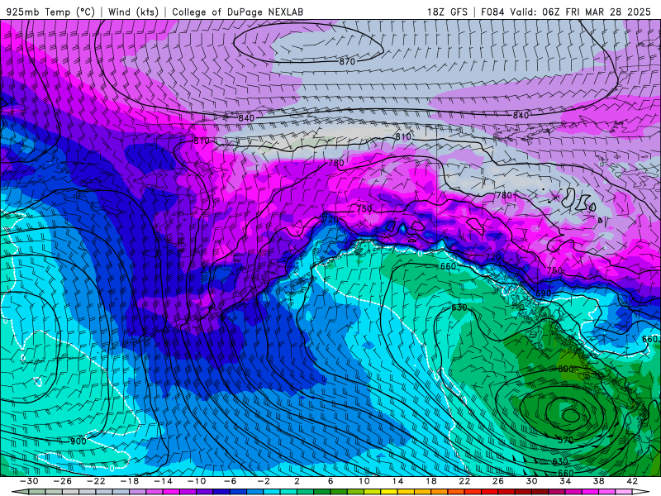Click the -18 value on the color scale
This screenshot has width=661, height=496.
click(130, 481)
